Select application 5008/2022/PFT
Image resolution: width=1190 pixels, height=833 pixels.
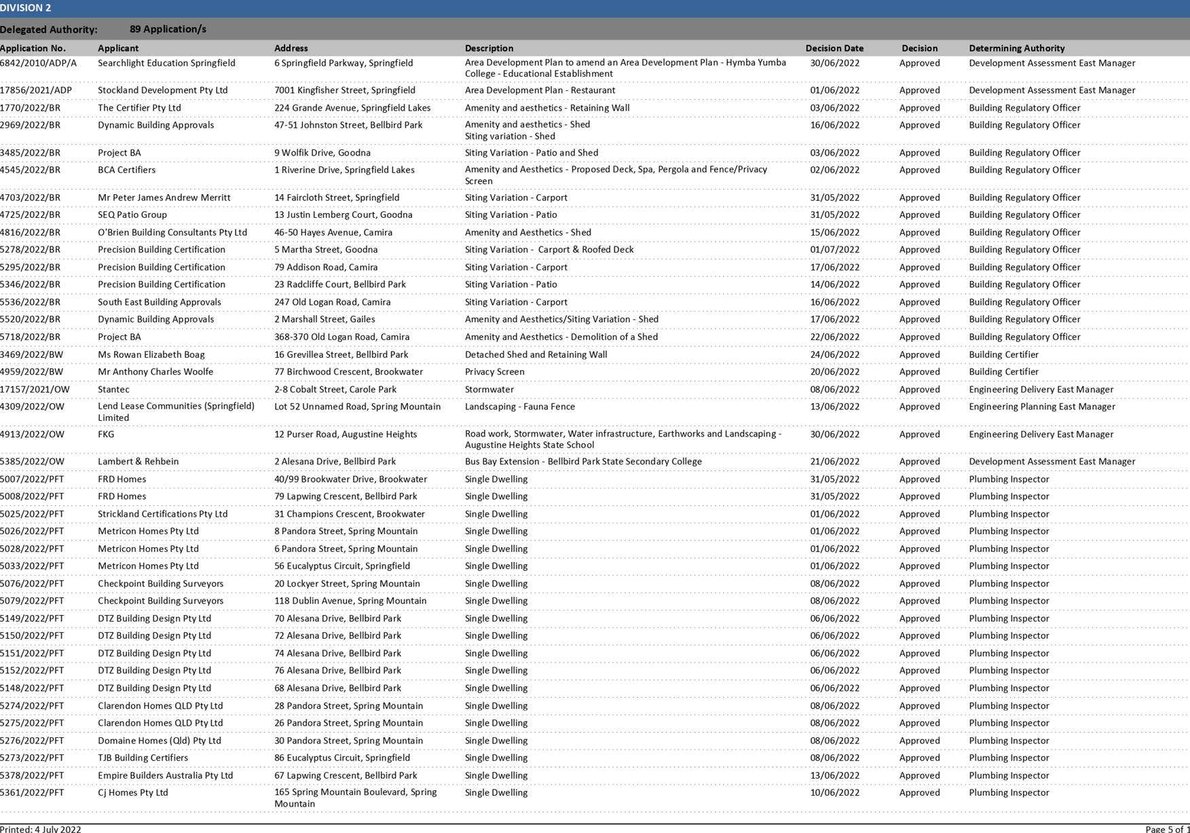(32, 496)
